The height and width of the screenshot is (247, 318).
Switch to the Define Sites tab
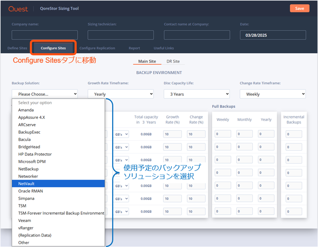17,48
